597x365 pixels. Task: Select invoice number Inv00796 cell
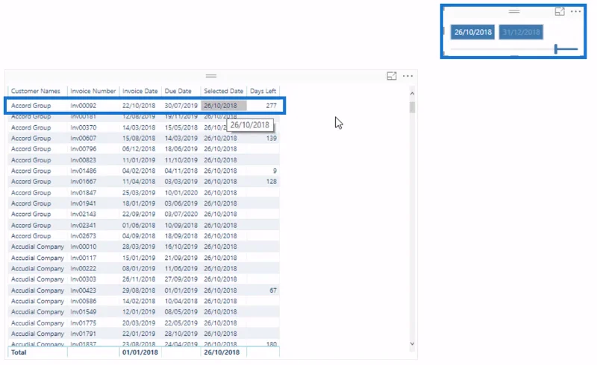pyautogui.click(x=83, y=149)
